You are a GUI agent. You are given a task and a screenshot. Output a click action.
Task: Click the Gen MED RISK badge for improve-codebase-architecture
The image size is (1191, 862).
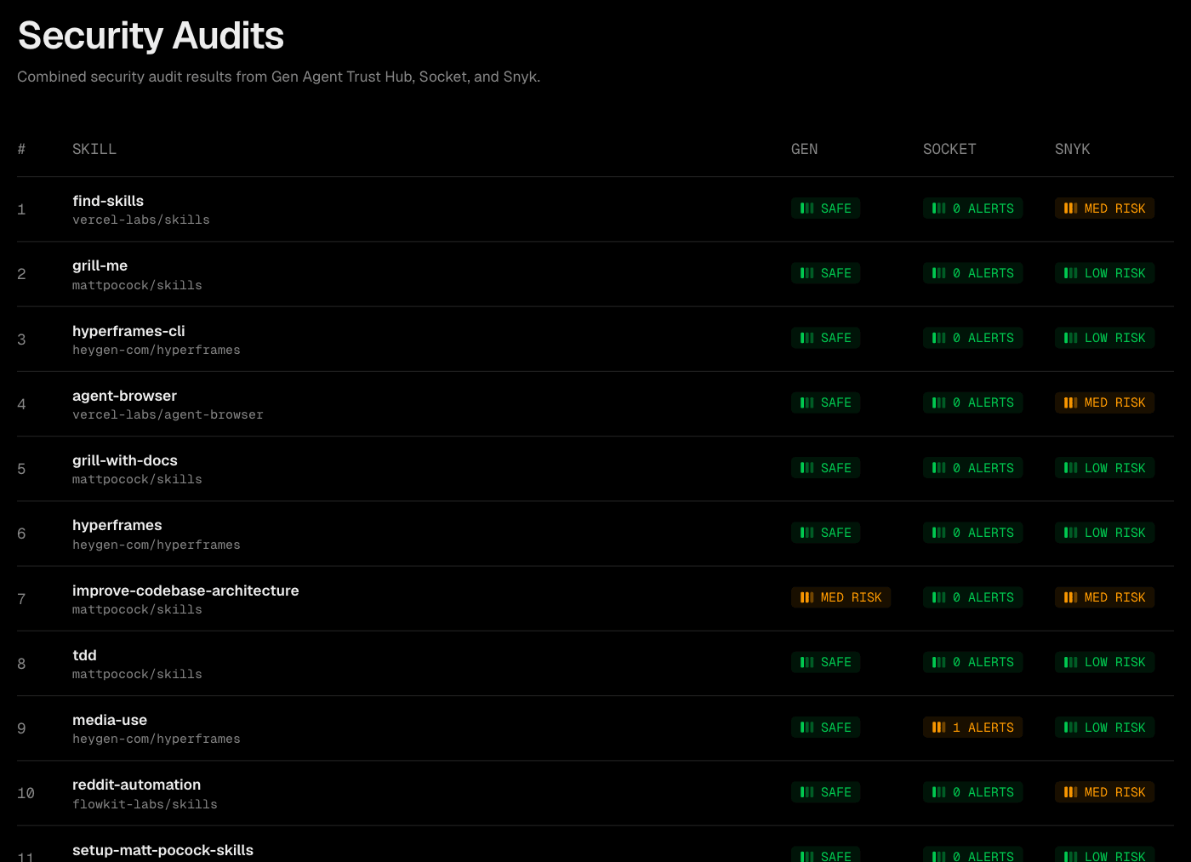click(x=841, y=597)
